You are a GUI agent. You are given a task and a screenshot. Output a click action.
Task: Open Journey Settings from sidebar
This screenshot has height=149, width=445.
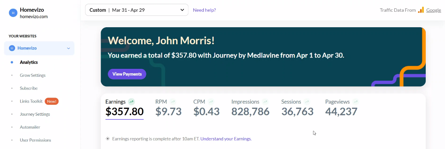35,114
